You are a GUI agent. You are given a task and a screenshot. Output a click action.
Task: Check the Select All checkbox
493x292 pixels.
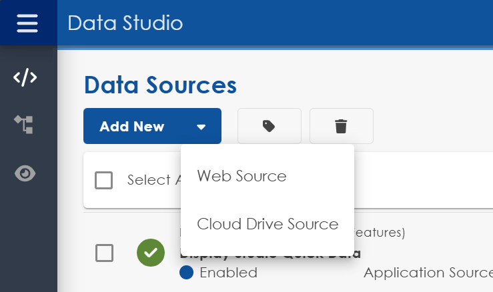(x=103, y=180)
